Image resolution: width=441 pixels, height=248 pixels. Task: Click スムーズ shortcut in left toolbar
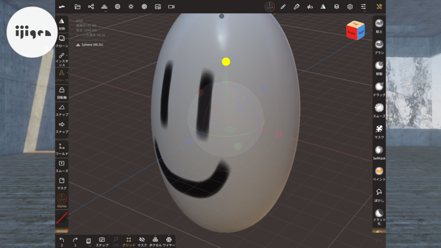62,166
